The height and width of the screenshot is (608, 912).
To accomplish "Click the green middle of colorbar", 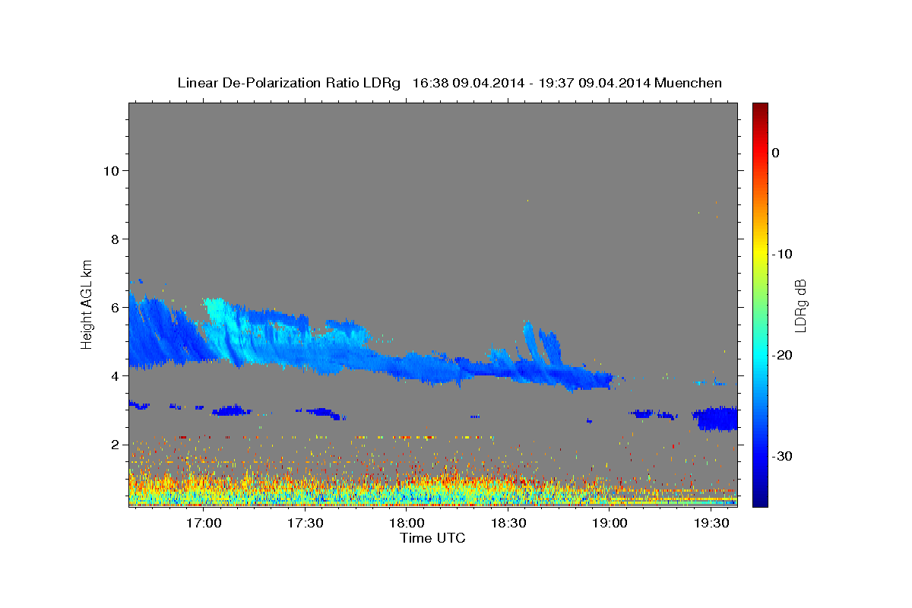I will tap(760, 304).
